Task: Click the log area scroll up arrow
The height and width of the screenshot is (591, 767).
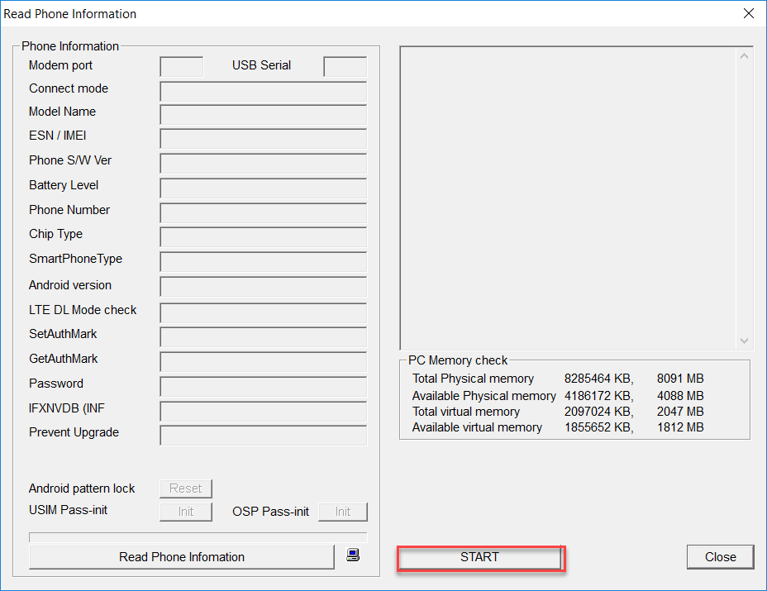Action: (x=744, y=56)
